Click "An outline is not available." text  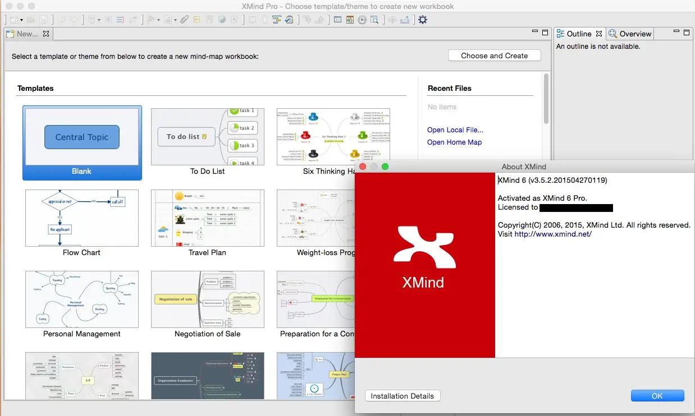tap(598, 47)
